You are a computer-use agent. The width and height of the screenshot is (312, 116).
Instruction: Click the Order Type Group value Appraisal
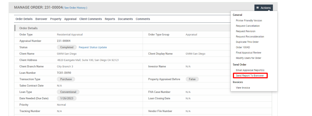(x=191, y=35)
